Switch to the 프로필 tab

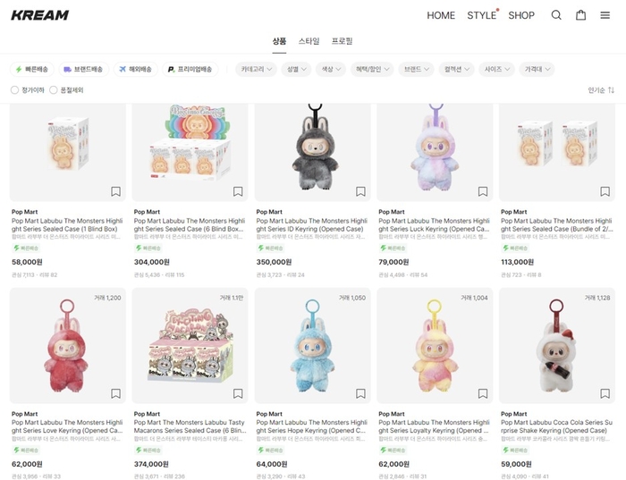[x=343, y=41]
